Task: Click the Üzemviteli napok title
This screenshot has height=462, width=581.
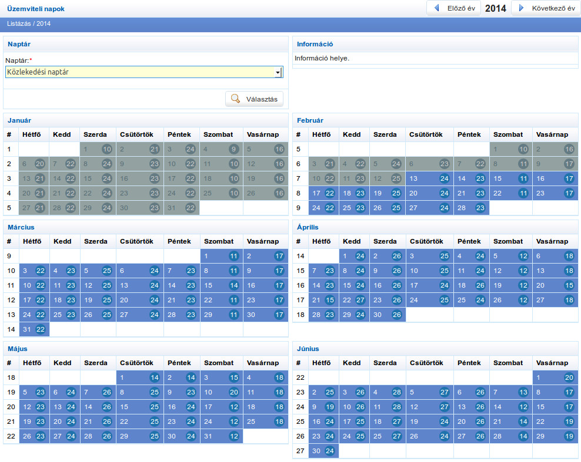Action: (x=35, y=9)
